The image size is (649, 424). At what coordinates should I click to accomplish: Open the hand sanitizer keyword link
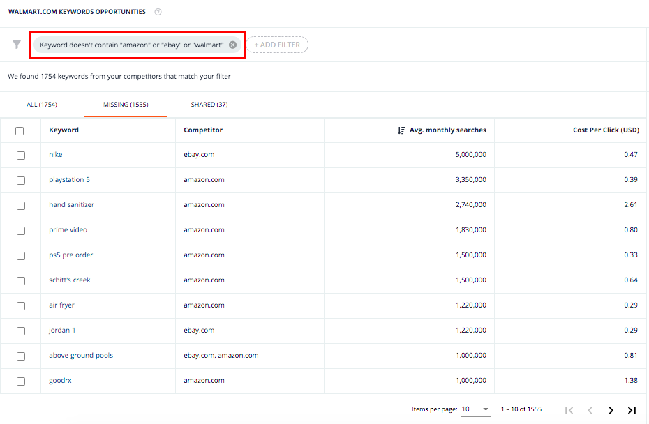coord(71,204)
